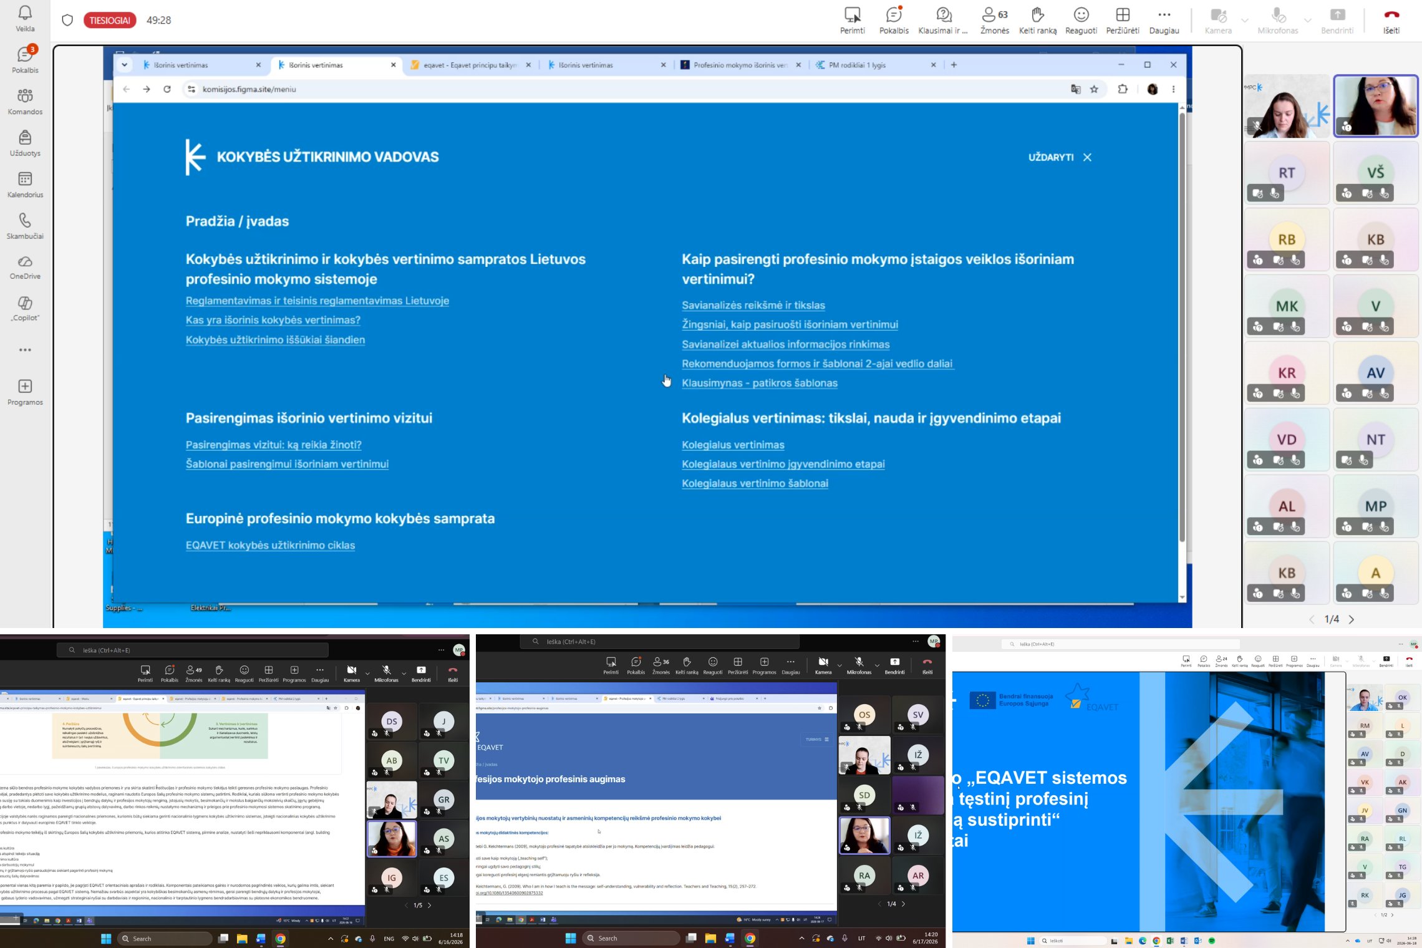Open Reaguoti reactions smiley
Image resolution: width=1422 pixels, height=948 pixels.
coord(1081,20)
